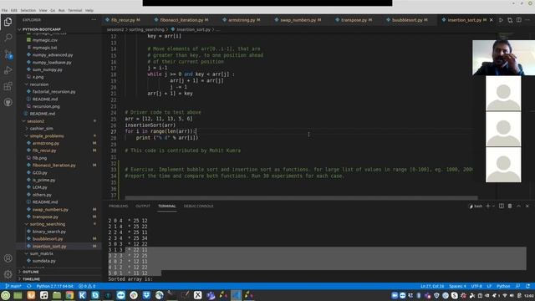Expand the OUTLINE section
This screenshot has width=535, height=301.
(30, 272)
